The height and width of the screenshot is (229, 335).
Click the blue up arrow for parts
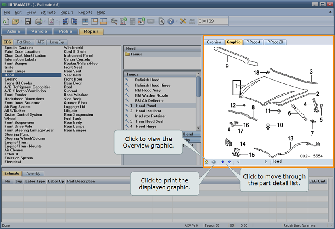point(229,162)
